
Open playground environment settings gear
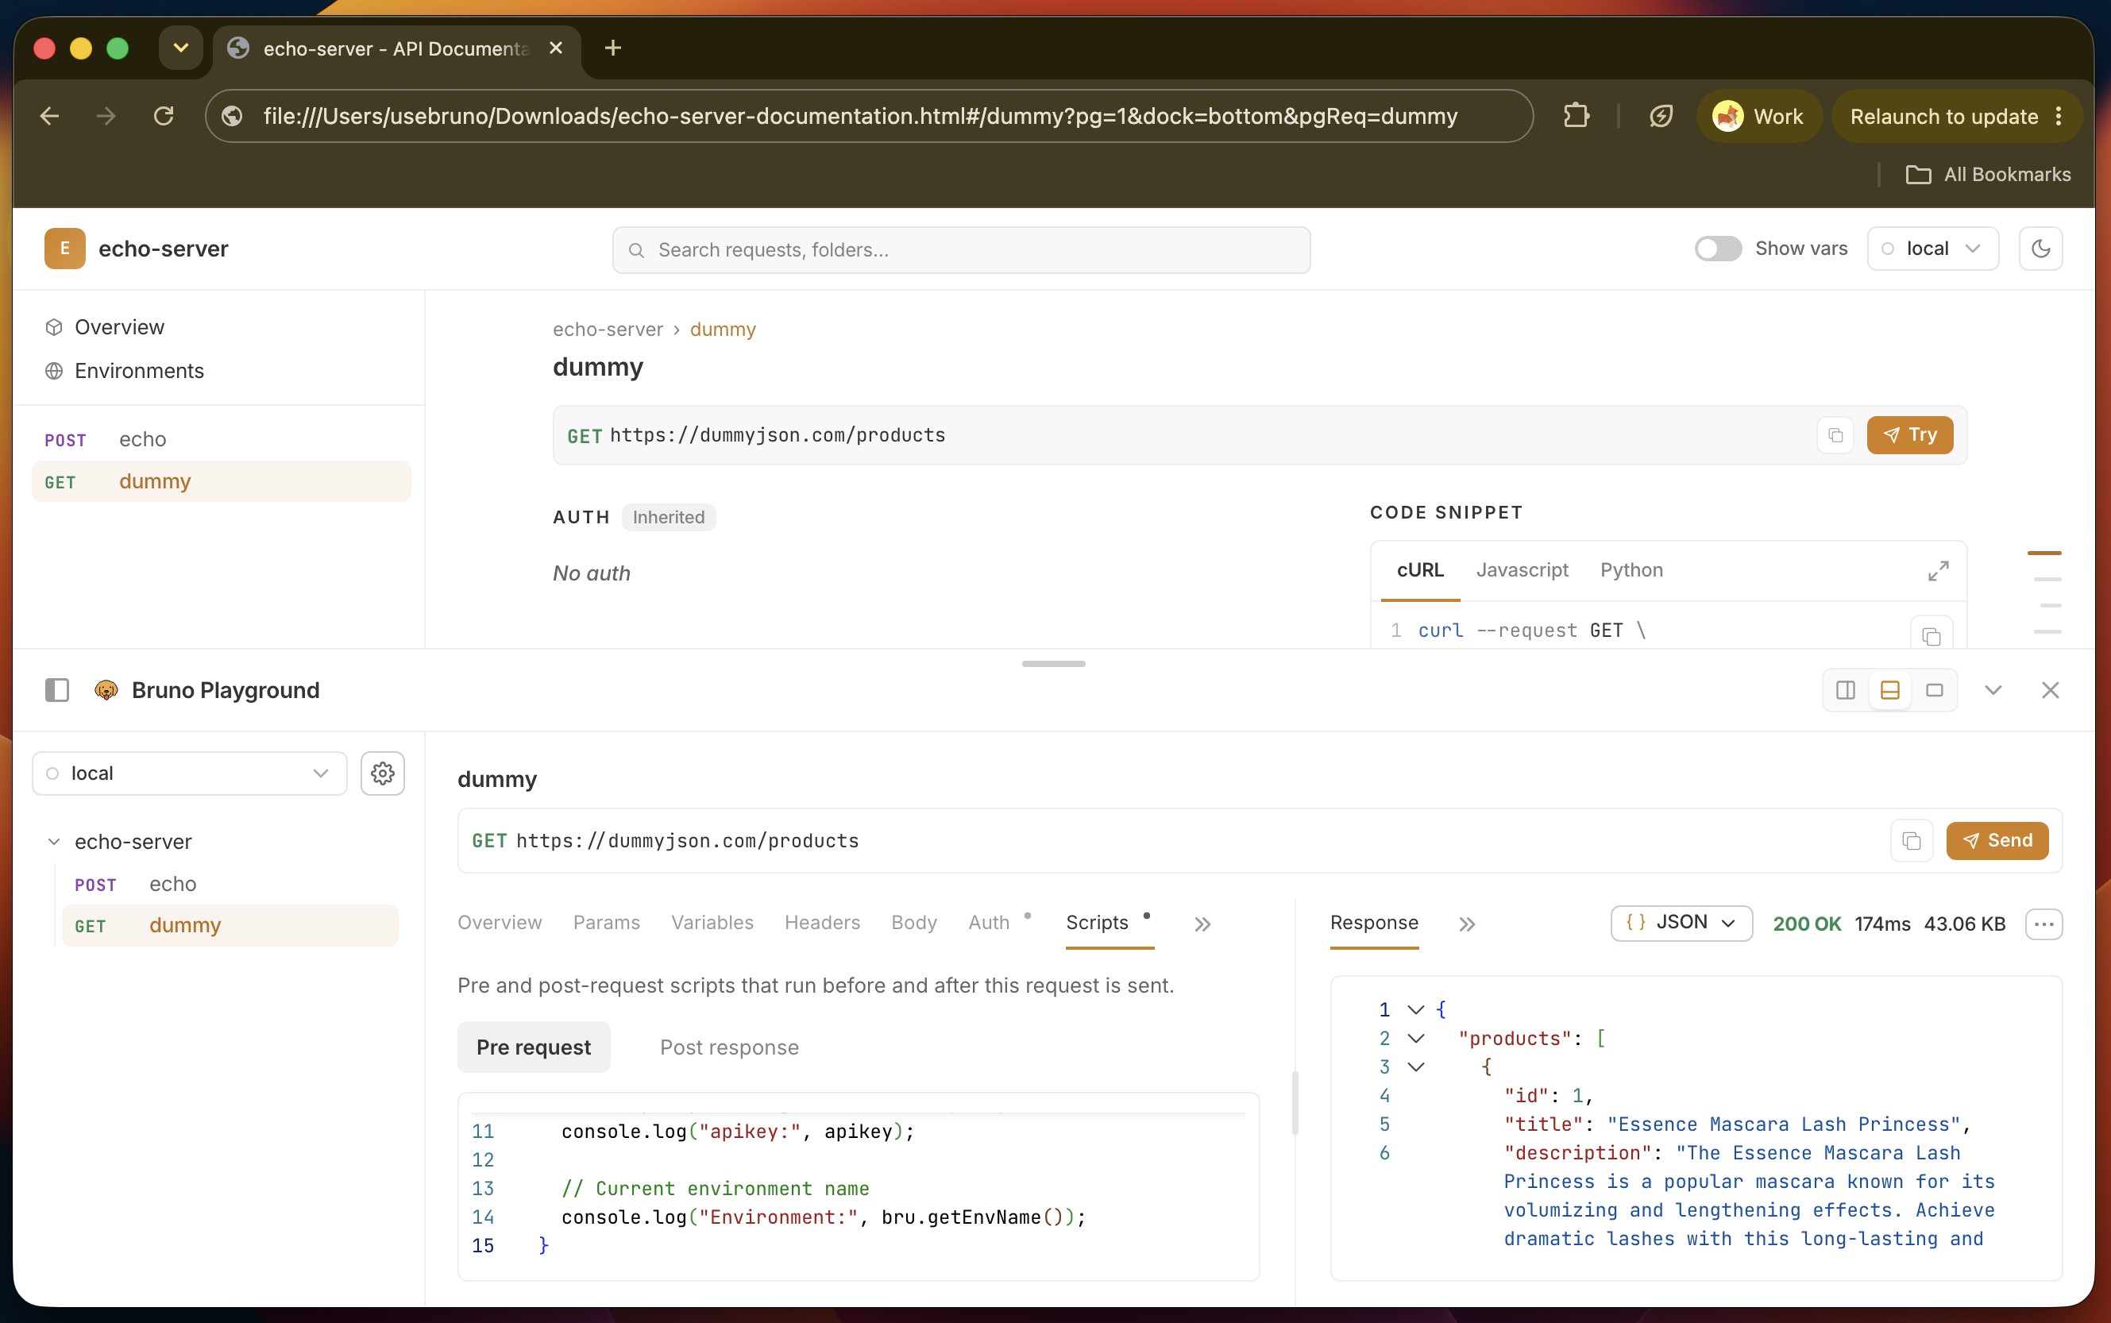(x=382, y=773)
